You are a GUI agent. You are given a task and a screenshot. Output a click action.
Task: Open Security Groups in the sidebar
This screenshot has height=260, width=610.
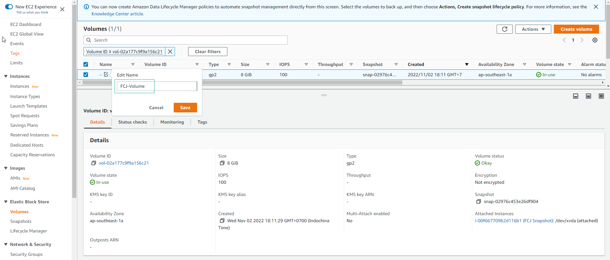tap(26, 254)
